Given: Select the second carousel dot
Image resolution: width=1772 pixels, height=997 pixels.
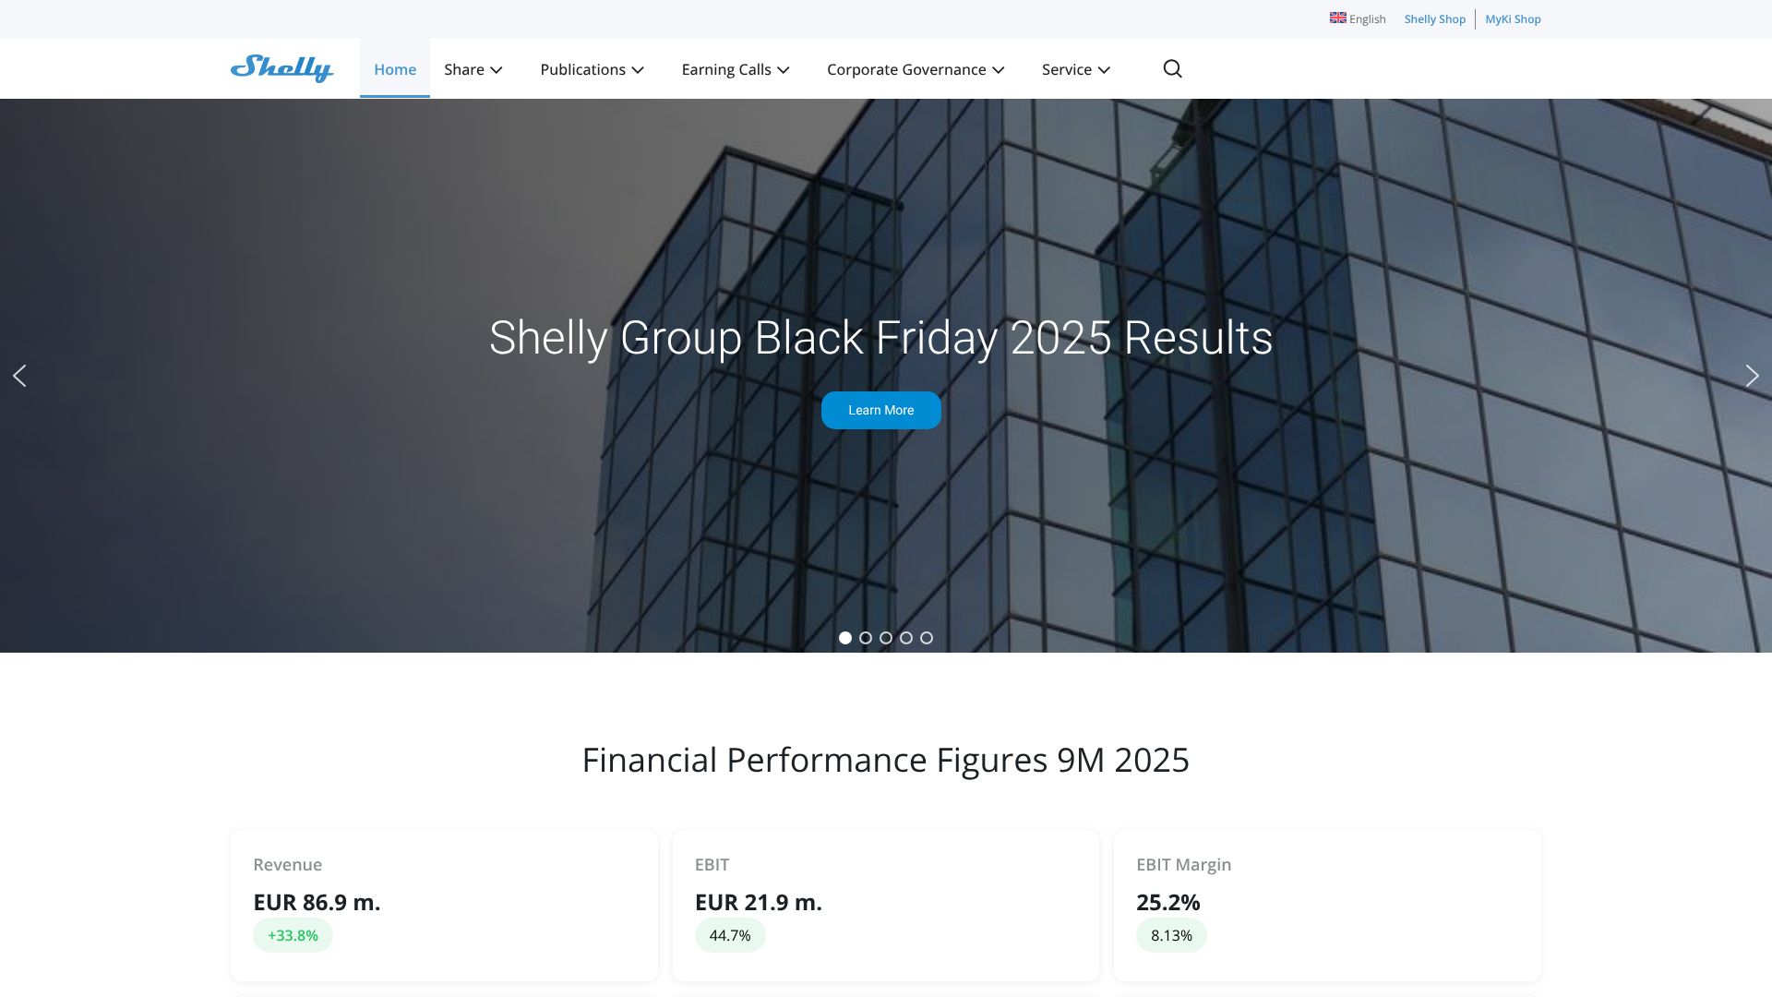Looking at the screenshot, I should (x=866, y=638).
